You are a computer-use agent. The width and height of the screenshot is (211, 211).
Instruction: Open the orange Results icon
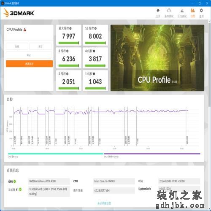pos(193,11)
